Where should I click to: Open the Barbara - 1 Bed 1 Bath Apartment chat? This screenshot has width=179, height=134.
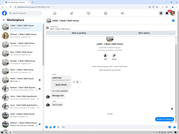point(21,89)
